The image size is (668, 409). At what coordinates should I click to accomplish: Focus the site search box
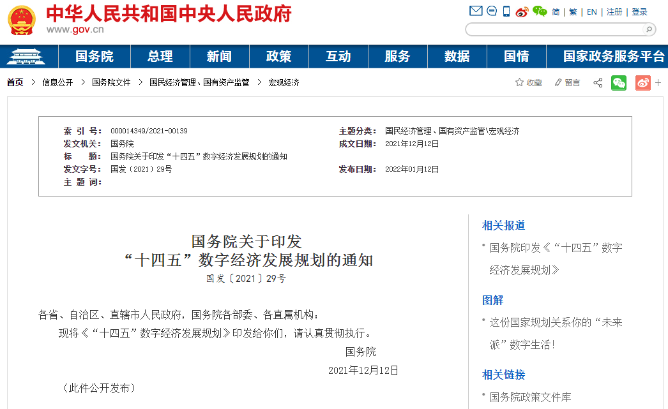(x=555, y=29)
